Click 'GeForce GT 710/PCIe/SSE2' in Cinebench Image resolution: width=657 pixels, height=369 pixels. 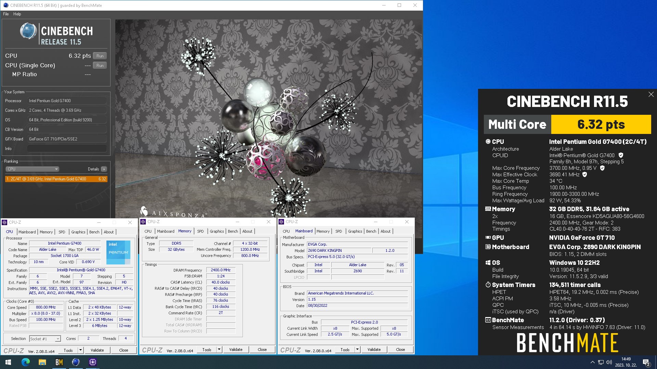click(53, 139)
